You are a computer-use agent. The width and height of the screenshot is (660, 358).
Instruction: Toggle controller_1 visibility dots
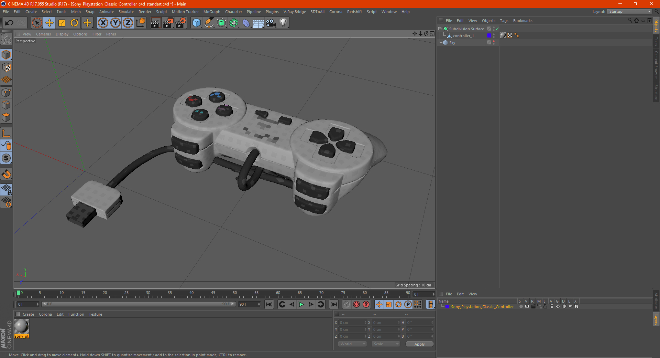[x=494, y=35]
